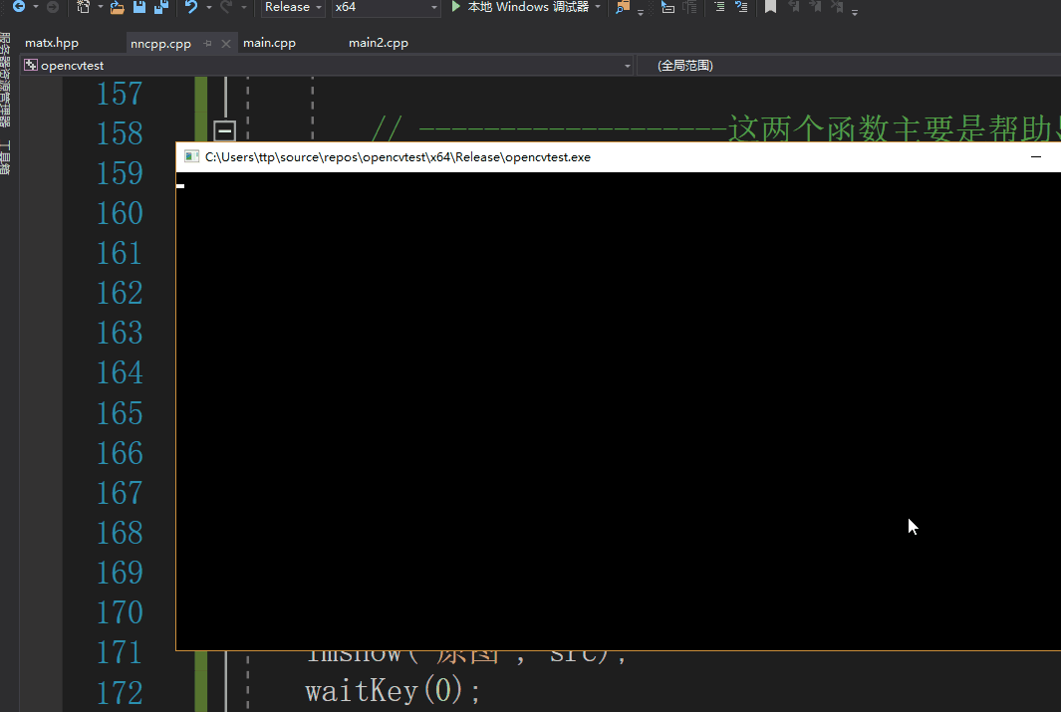Click the greyed Redo arrow
This screenshot has height=712, width=1061.
point(227,7)
